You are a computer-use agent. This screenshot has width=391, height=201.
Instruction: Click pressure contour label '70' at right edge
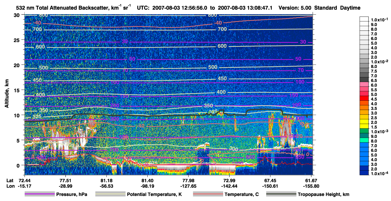click(x=300, y=70)
